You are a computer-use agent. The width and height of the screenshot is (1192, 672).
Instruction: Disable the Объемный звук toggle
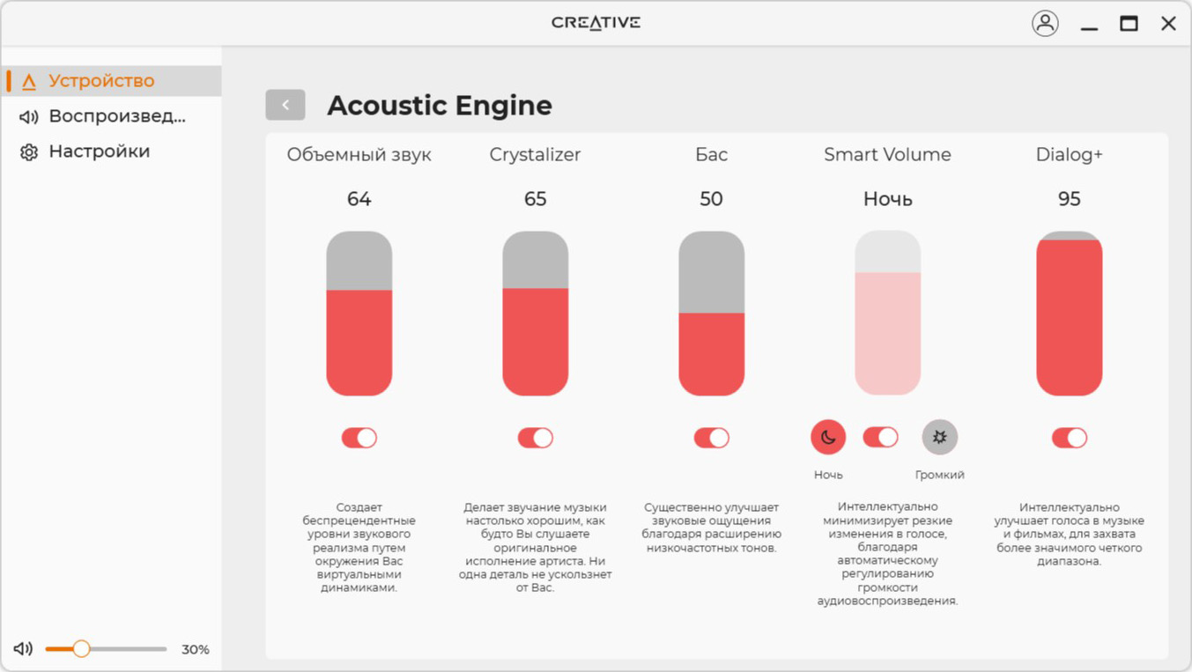[359, 438]
